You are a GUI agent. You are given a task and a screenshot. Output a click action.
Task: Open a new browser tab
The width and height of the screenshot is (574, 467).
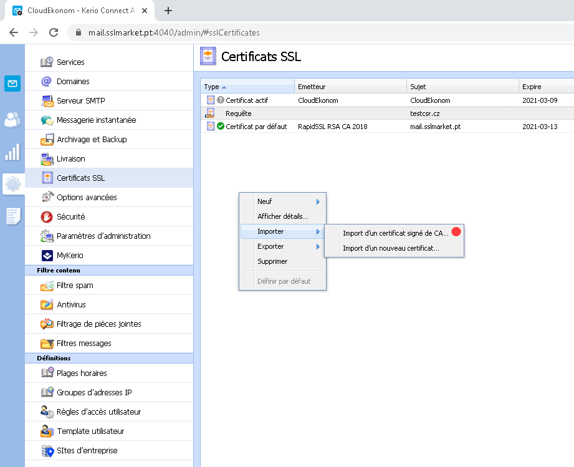(168, 11)
